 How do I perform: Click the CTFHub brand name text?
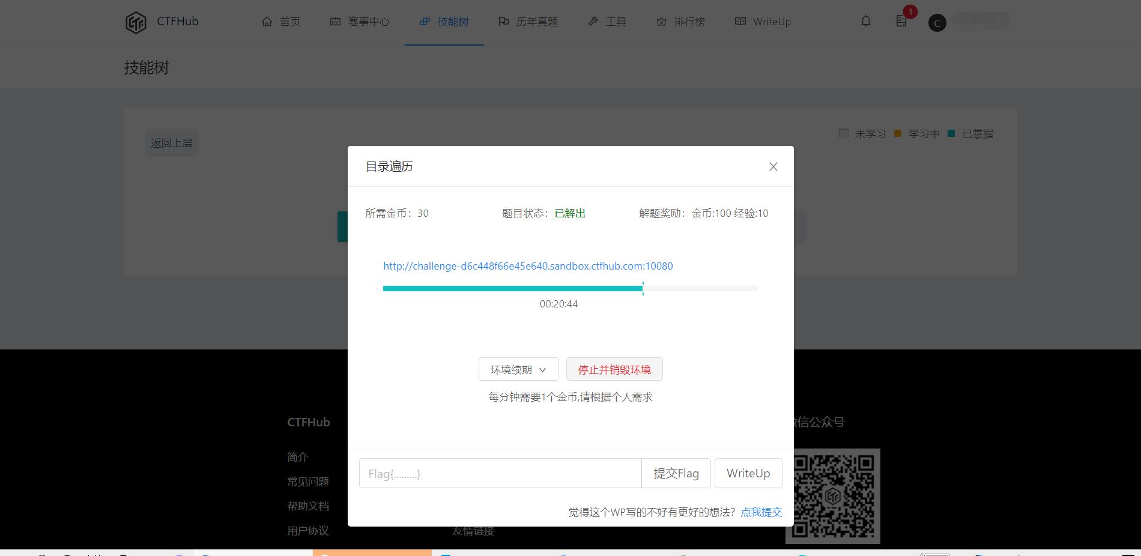178,21
